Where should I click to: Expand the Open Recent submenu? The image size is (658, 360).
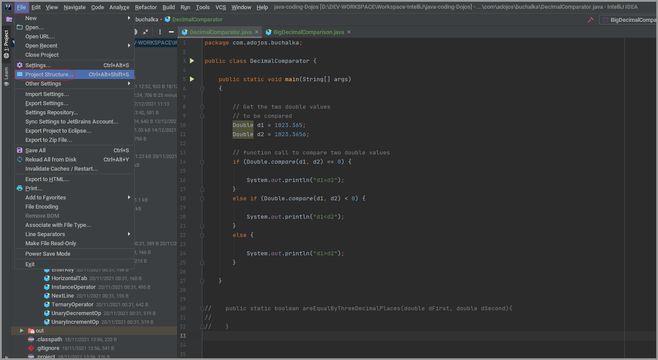tap(41, 46)
